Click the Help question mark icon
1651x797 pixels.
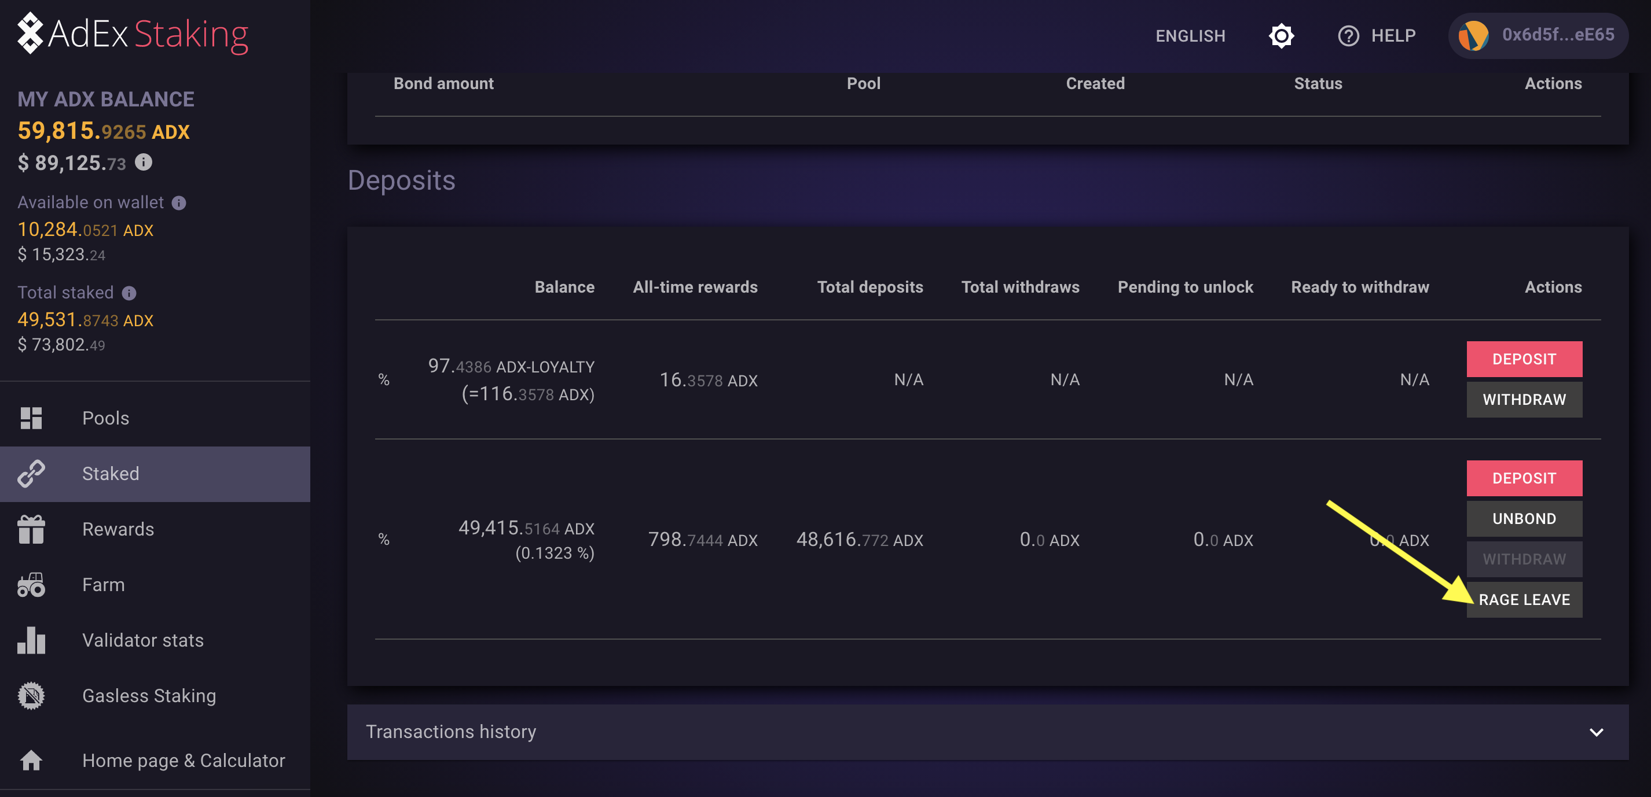[1348, 36]
